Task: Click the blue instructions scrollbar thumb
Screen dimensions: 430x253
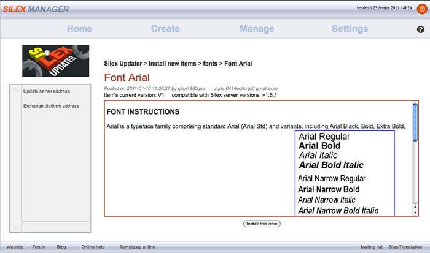Action: tap(415, 123)
